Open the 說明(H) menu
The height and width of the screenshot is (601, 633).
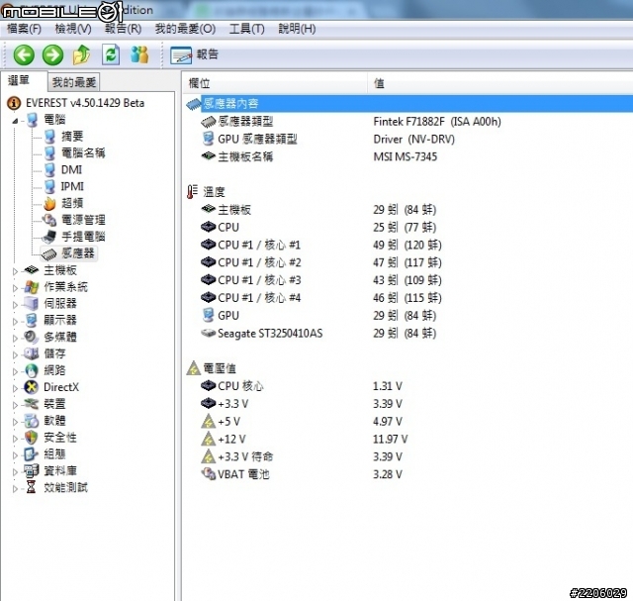coord(297,29)
